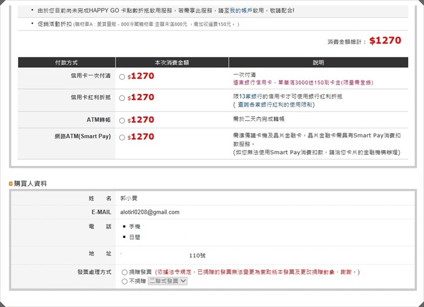
Task: Click the 手機 phone bullet entry
Action: (x=133, y=226)
